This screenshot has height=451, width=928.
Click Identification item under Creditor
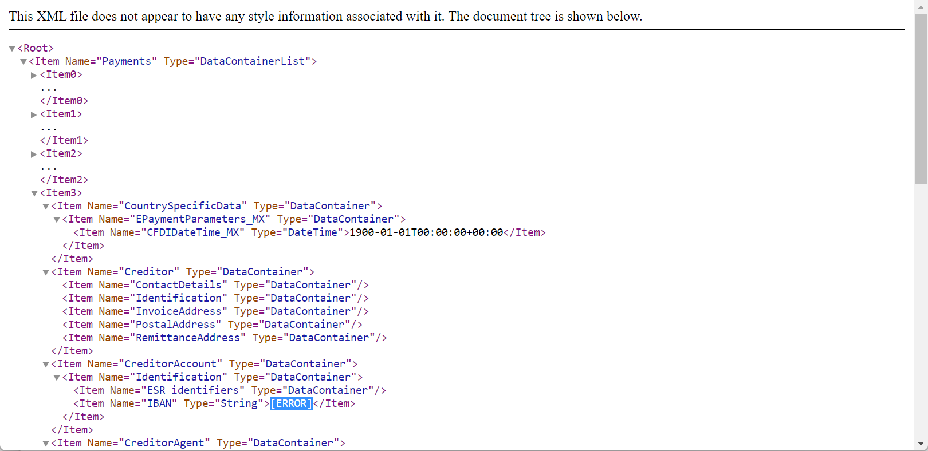coord(215,298)
